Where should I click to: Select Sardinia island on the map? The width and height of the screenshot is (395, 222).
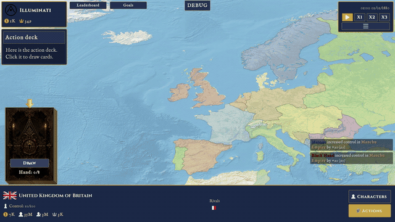260,156
